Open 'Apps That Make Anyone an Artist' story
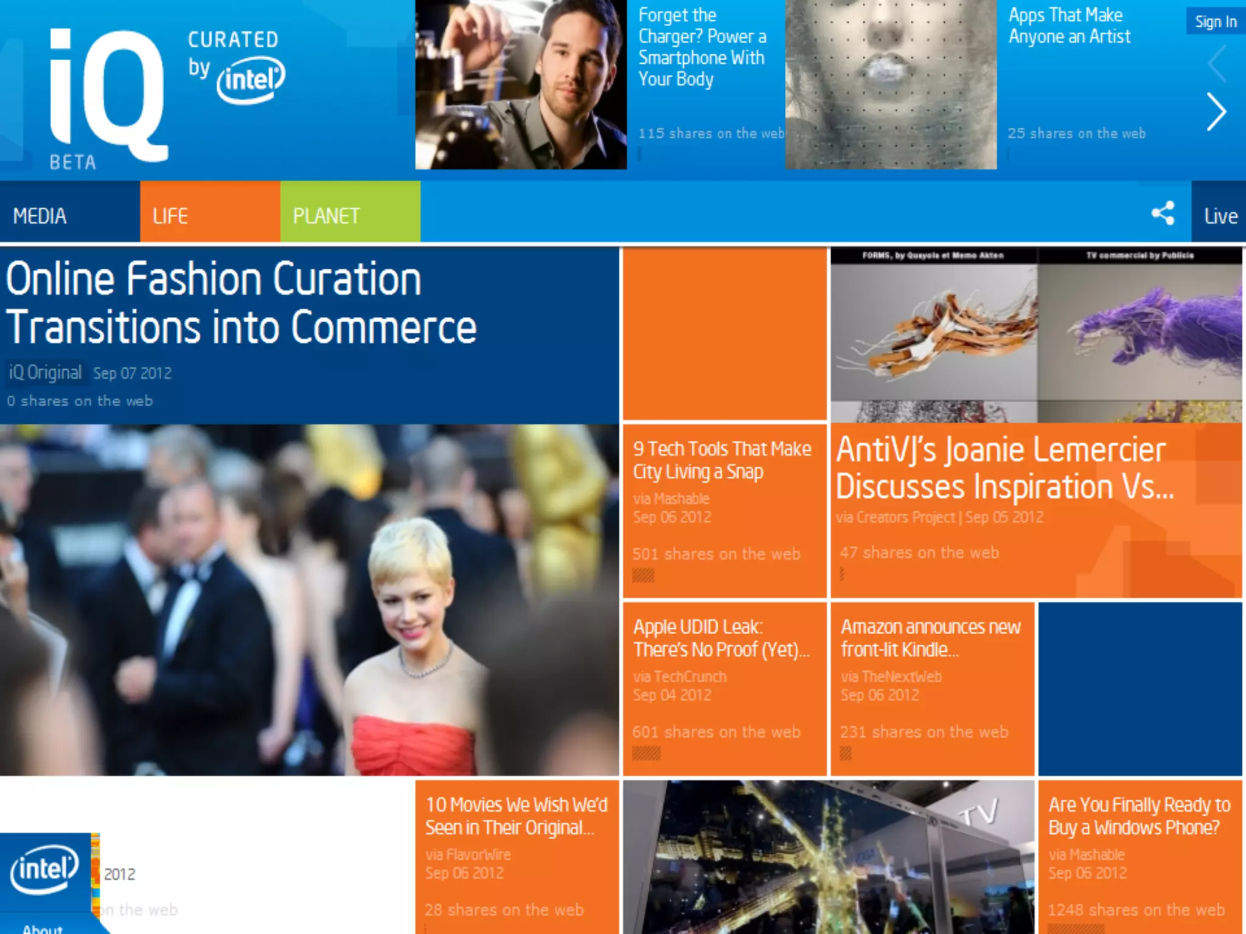The image size is (1246, 934). click(x=1069, y=26)
